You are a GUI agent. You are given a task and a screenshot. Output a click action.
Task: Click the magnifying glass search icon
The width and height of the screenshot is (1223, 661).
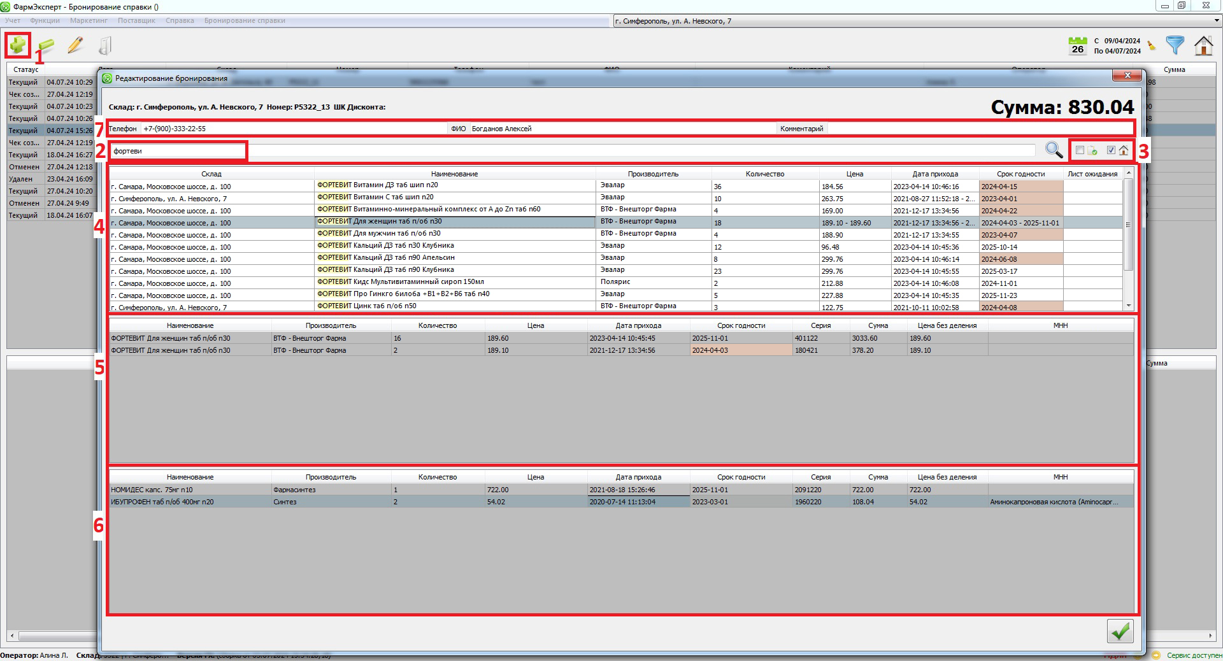click(1054, 150)
